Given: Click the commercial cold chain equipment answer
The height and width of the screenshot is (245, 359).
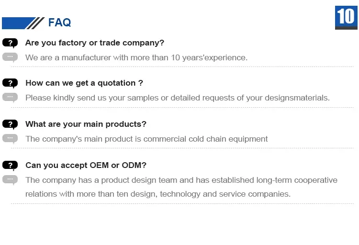Looking at the screenshot, I should [x=146, y=139].
